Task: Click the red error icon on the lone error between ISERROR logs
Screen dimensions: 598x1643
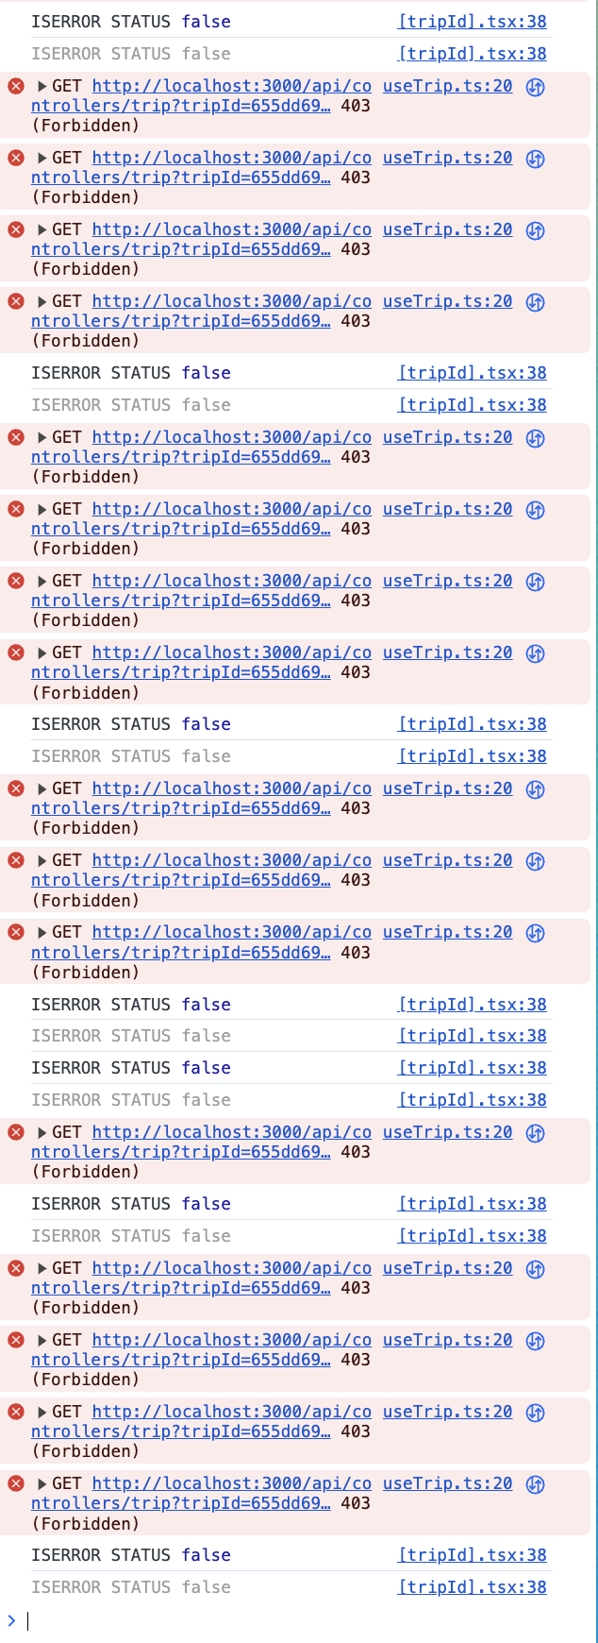Action: click(x=16, y=1132)
